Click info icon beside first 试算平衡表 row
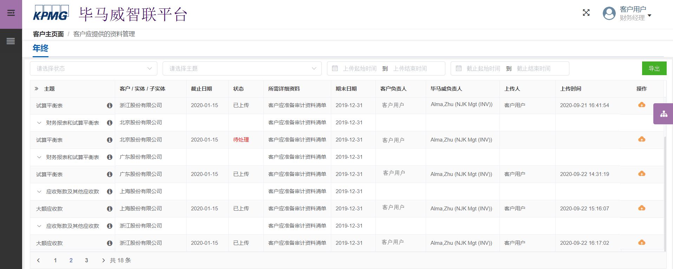This screenshot has height=269, width=673. pyautogui.click(x=110, y=105)
